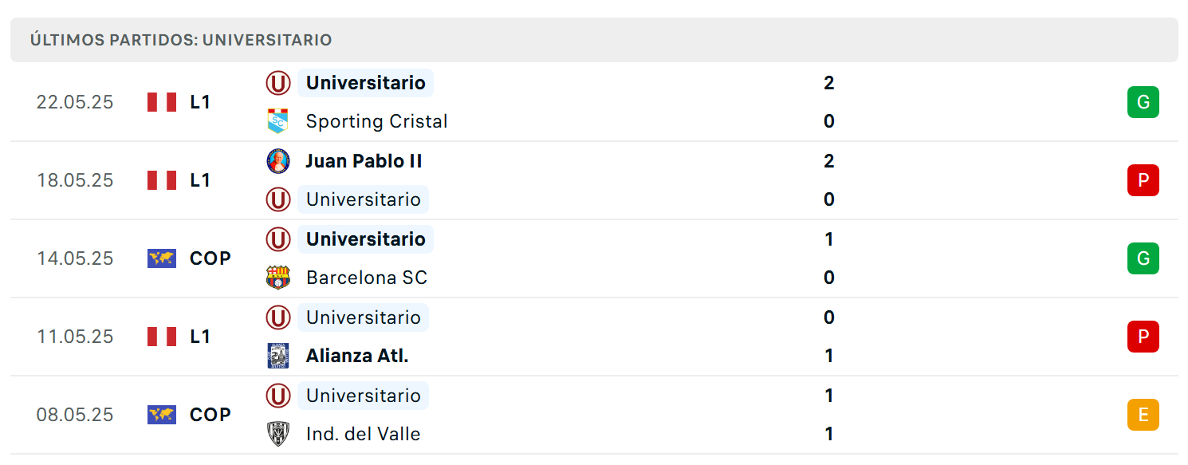Click orange E badge for Ind. del Valle match
Screen dimensions: 1188x465
pyautogui.click(x=1143, y=415)
